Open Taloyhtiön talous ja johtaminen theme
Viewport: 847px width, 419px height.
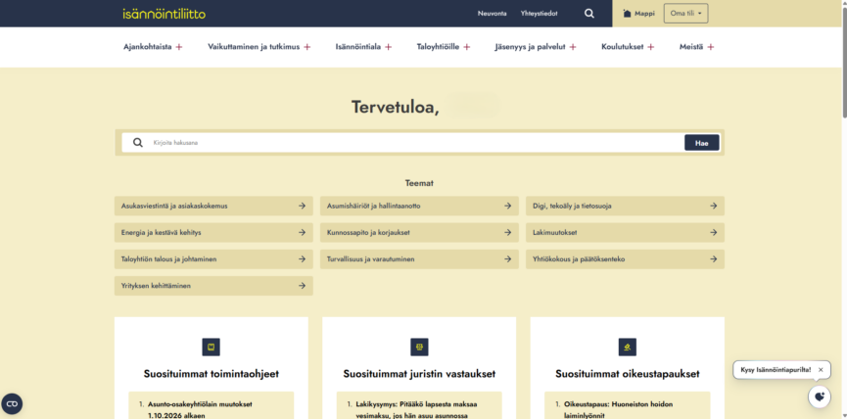(x=213, y=259)
